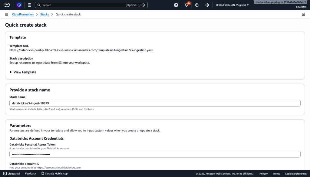
Task: Open the help question mark icon
Action: tap(197, 5)
